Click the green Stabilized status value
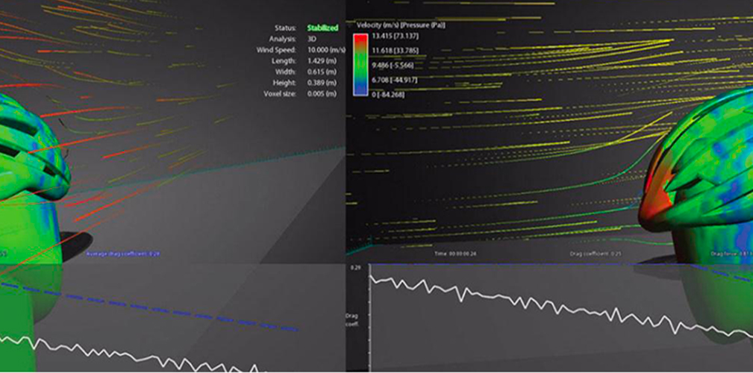 click(x=322, y=28)
